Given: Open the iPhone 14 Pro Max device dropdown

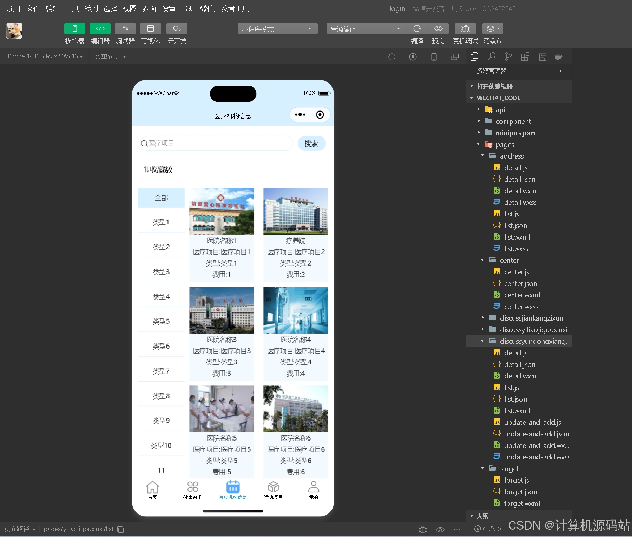Looking at the screenshot, I should click(45, 56).
